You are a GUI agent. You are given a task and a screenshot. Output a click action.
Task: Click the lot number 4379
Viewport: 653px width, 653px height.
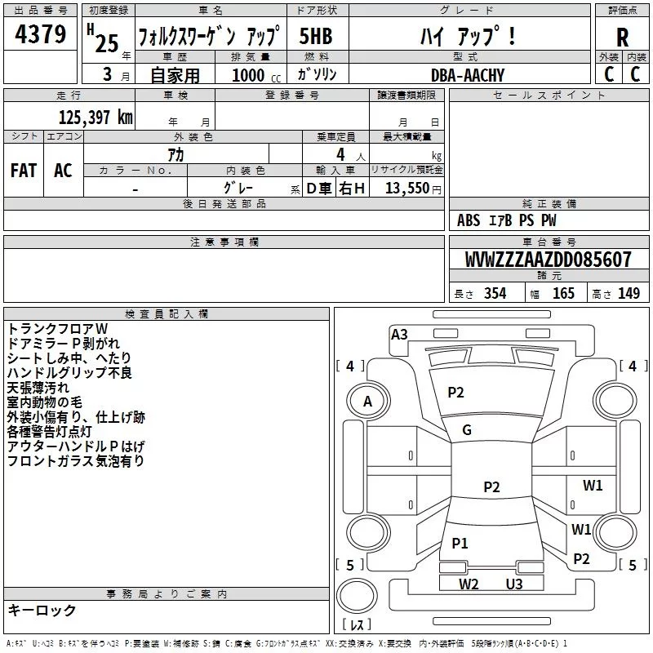pos(41,33)
